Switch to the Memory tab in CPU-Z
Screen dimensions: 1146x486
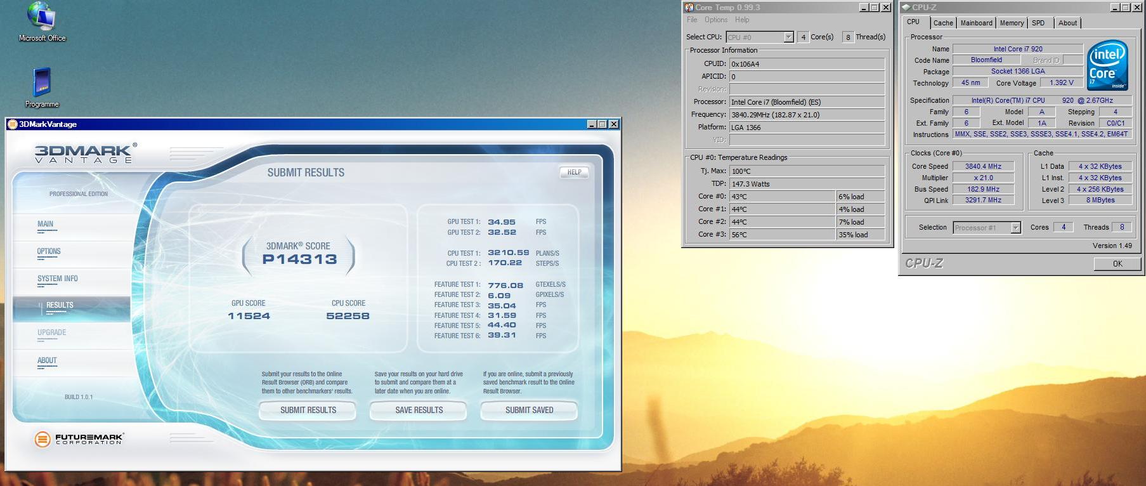[x=1012, y=23]
